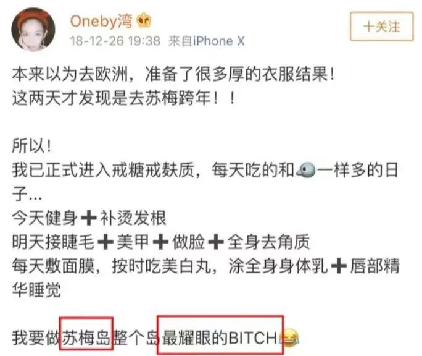The width and height of the screenshot is (422, 356).
Task: Click the red-boxed 苏梅岛 text
Action: point(86,337)
